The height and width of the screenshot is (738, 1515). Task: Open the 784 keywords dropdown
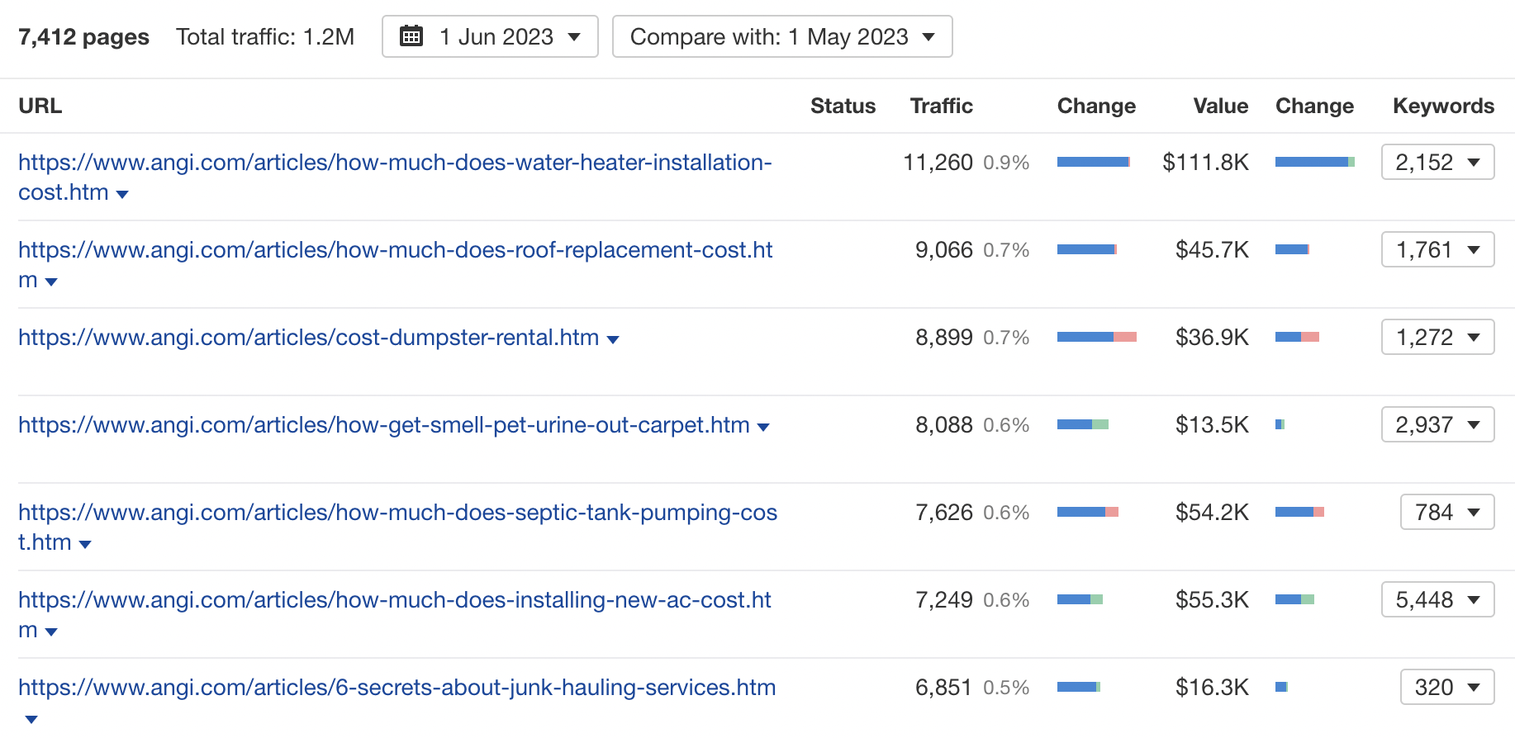[1446, 512]
